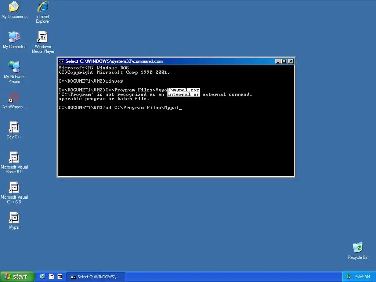Click the Internet Explorer quick launch icon

pyautogui.click(x=43, y=276)
